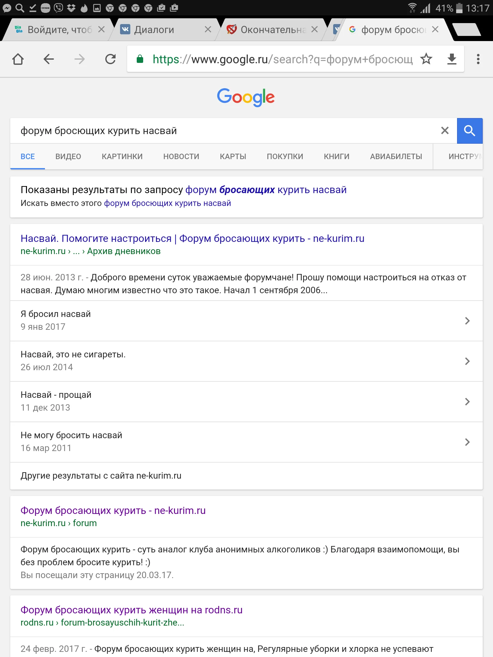Navigate back with the back arrow
Image resolution: width=493 pixels, height=657 pixels.
coord(48,59)
